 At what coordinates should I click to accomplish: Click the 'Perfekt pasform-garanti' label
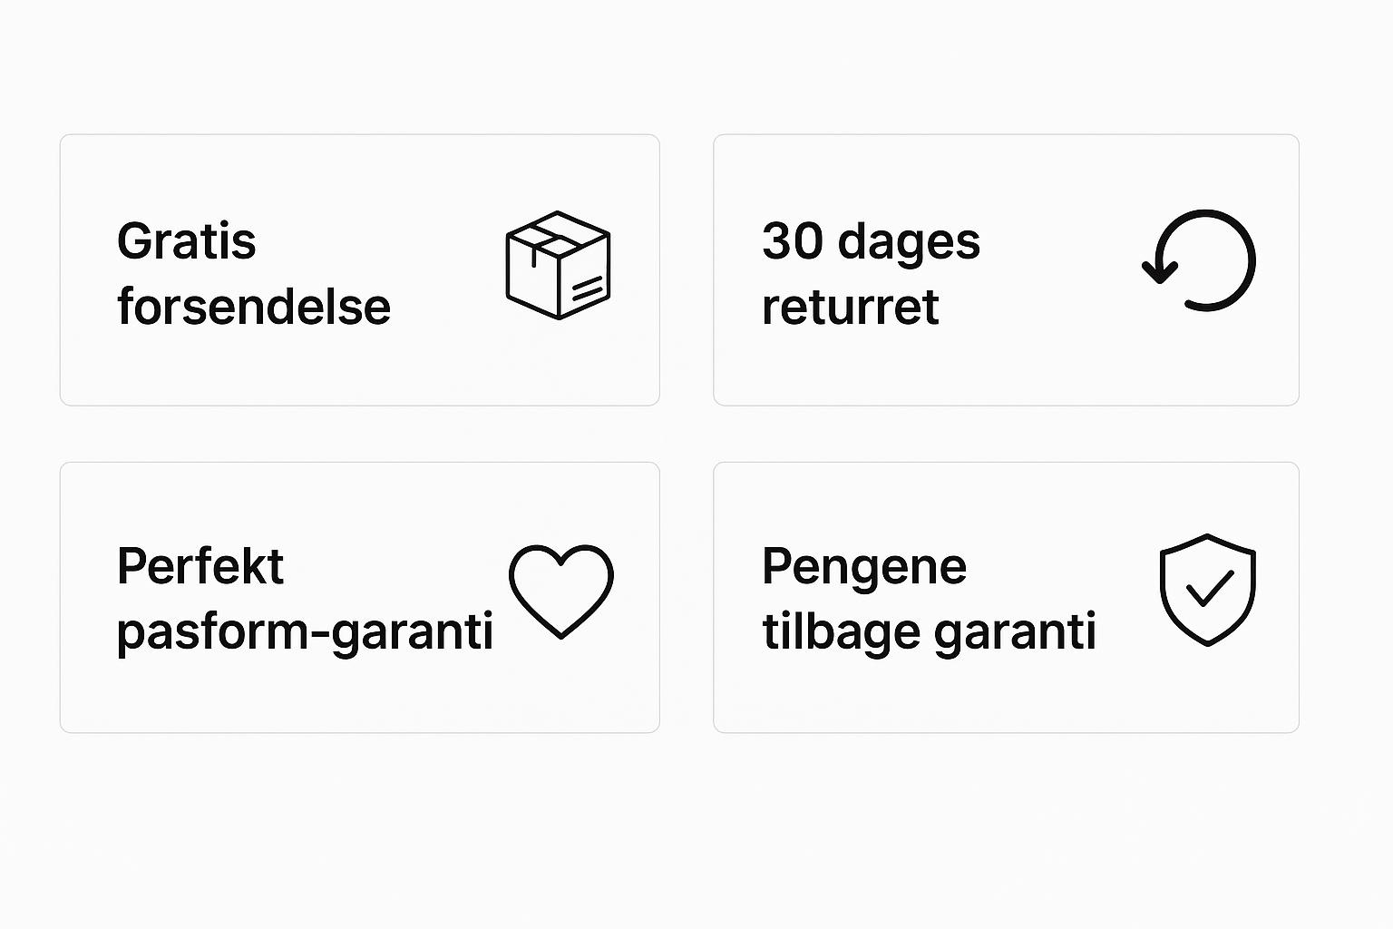click(x=305, y=599)
